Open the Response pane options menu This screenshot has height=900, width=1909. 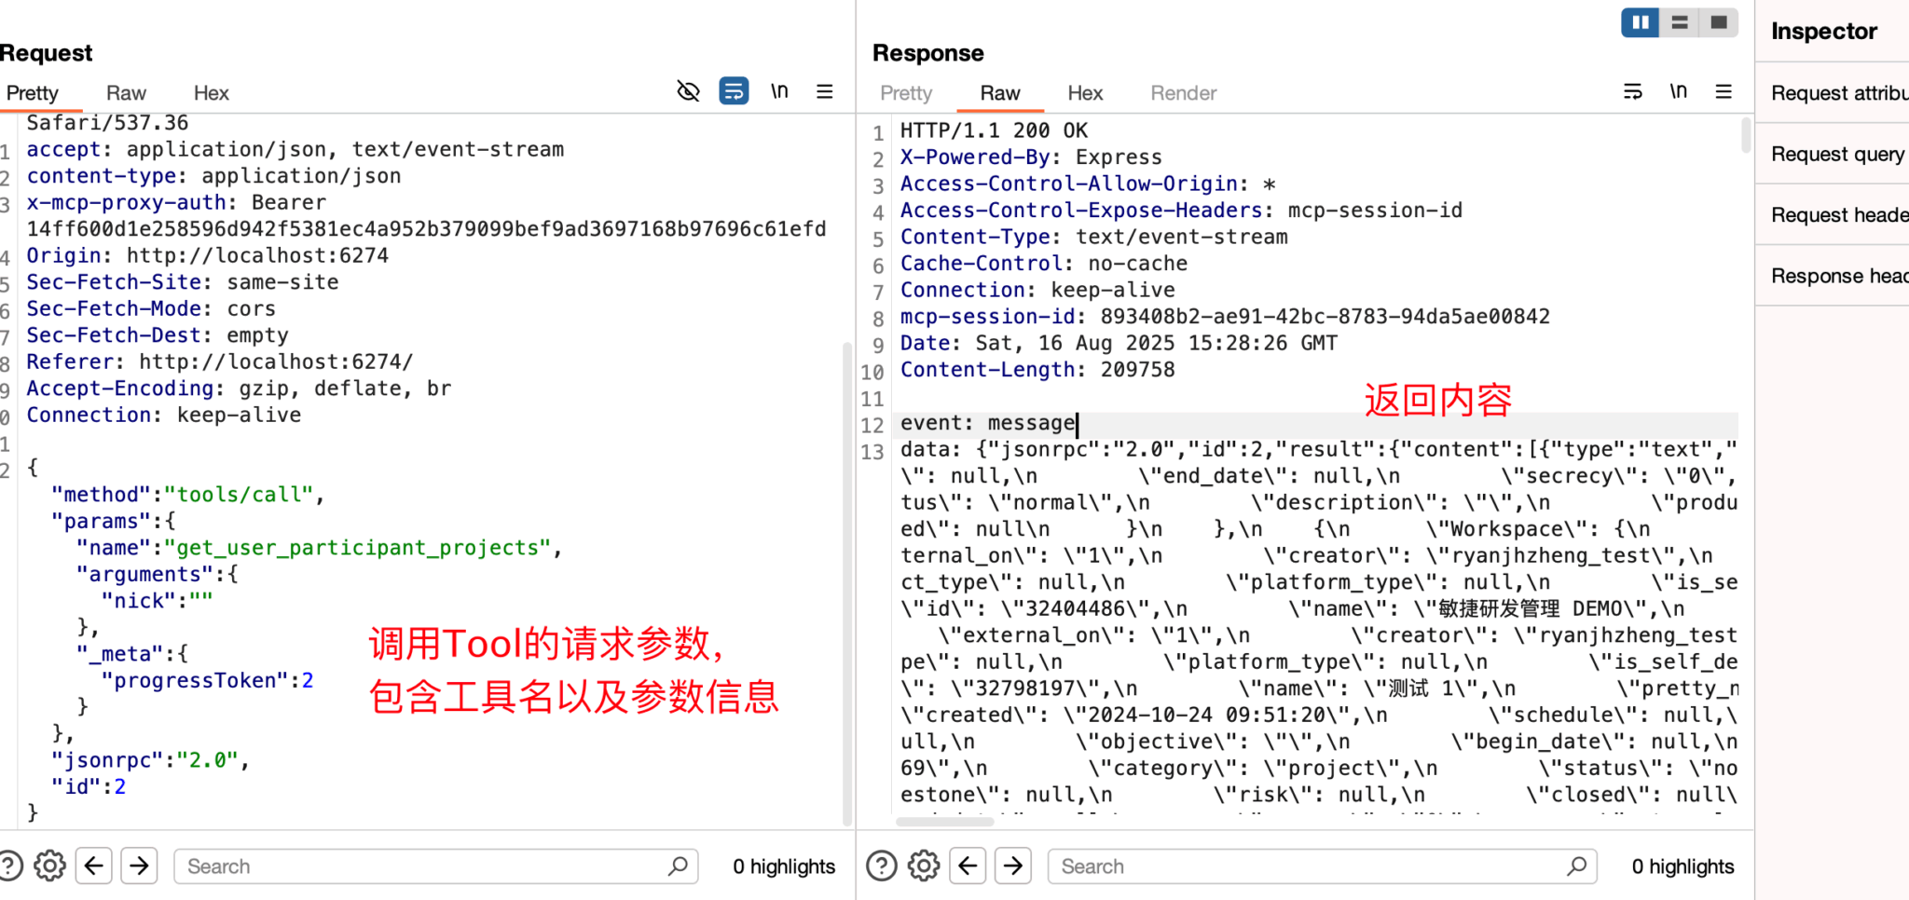coord(1724,90)
